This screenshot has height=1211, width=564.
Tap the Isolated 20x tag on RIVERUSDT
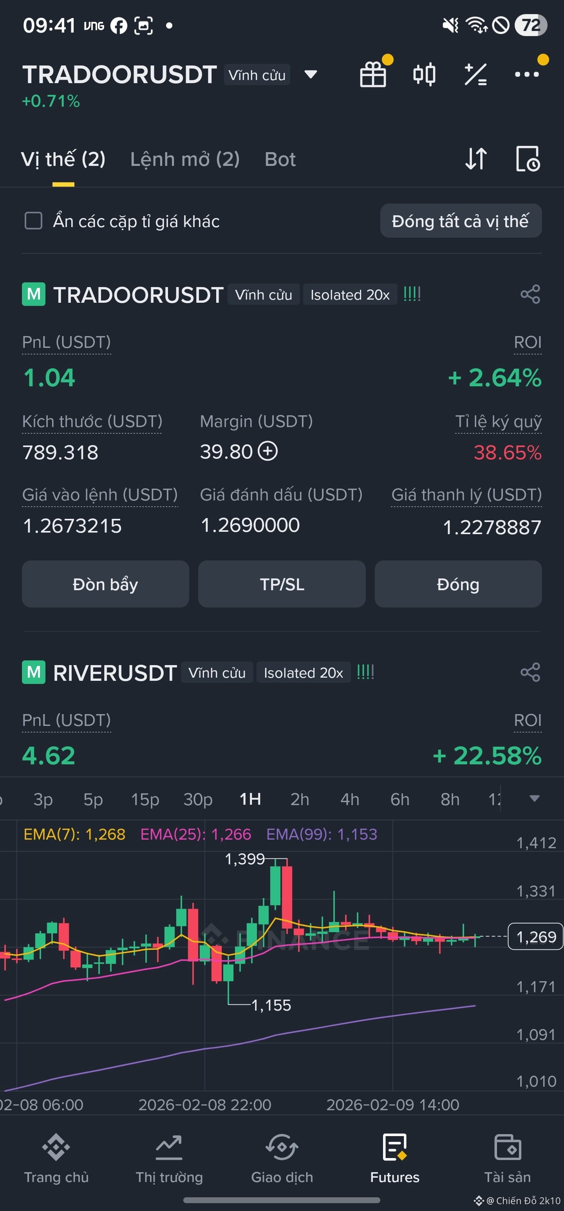pyautogui.click(x=304, y=673)
